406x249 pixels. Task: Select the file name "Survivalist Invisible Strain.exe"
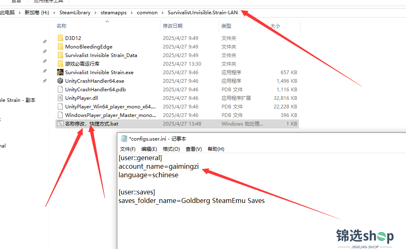point(99,72)
